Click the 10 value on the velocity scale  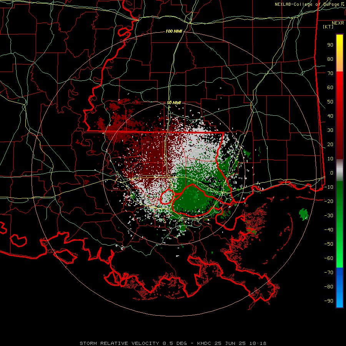(330, 159)
